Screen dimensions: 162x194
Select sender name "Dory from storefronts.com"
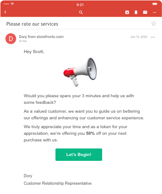click(x=41, y=37)
